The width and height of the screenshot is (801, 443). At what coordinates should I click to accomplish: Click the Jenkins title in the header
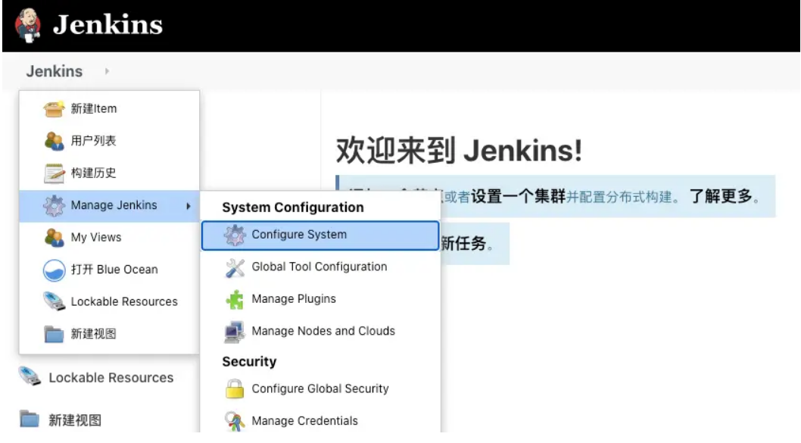point(108,24)
